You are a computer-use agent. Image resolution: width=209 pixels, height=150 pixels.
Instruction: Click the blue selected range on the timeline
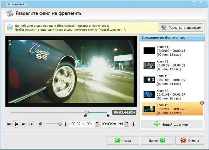[x=98, y=112]
